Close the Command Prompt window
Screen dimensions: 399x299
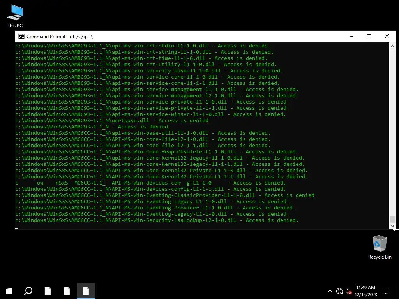pyautogui.click(x=387, y=36)
